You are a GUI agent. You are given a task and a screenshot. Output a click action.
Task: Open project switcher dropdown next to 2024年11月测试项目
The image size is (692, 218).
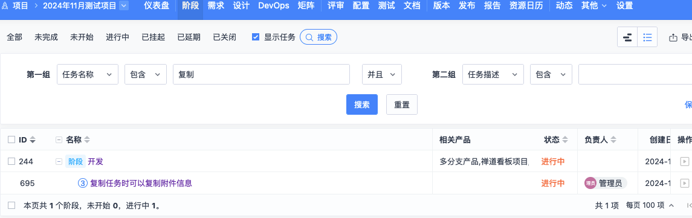pos(124,6)
